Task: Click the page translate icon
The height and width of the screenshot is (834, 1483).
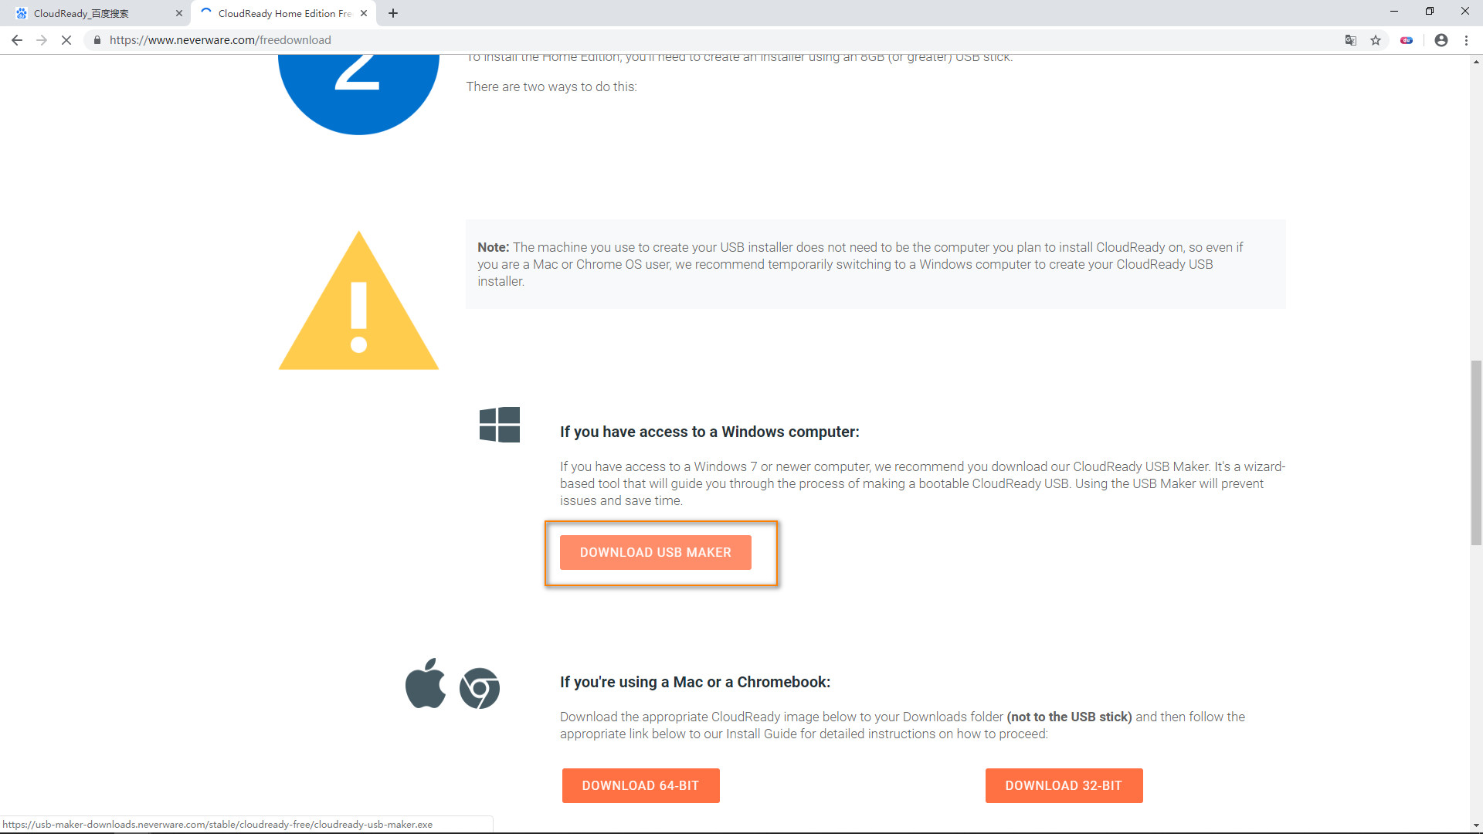Action: point(1349,39)
